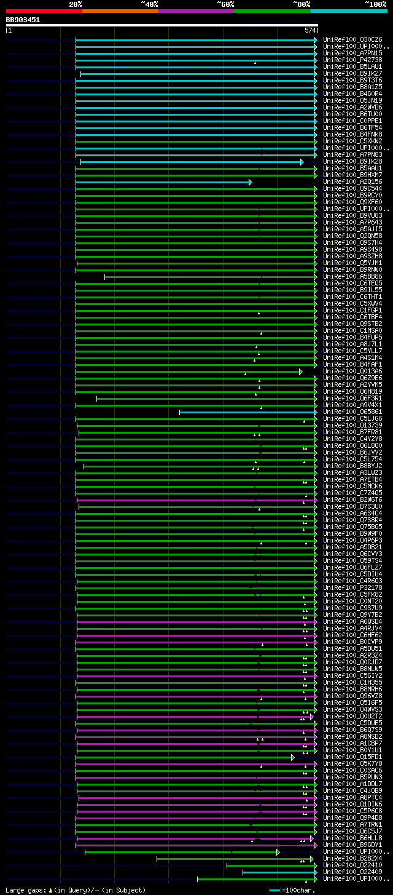Click the short cyan alignment bar for A2Q156
The width and height of the screenshot is (393, 895).
pos(163,182)
